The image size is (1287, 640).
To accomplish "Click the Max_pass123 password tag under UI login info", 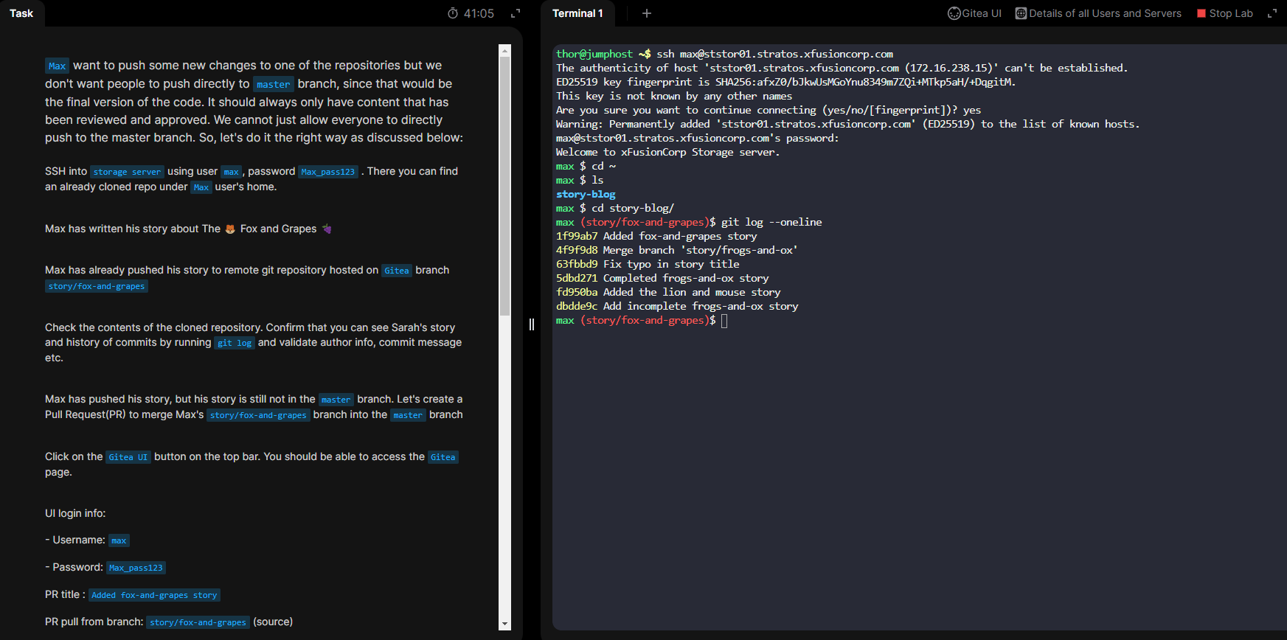I will (136, 568).
